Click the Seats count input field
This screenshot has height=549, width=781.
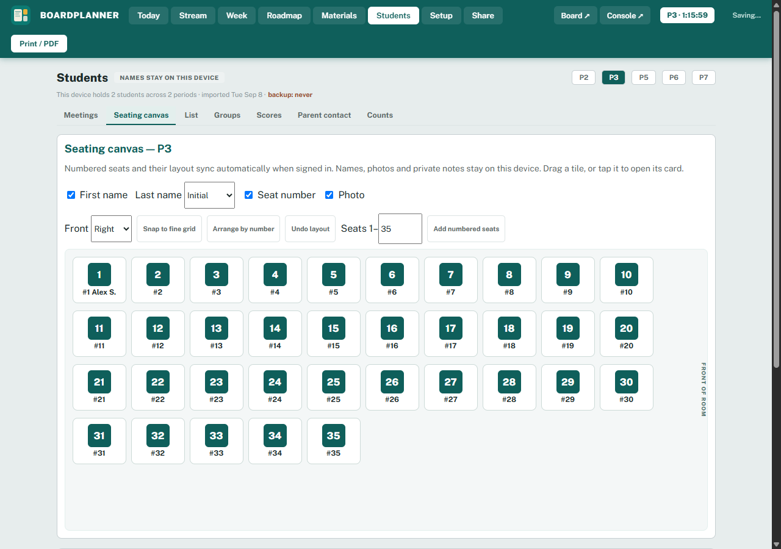[x=400, y=229]
